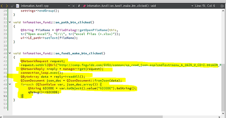
Task: Click "QFileDialog::getOpenFileName" on line 34
Action: (x=81, y=30)
